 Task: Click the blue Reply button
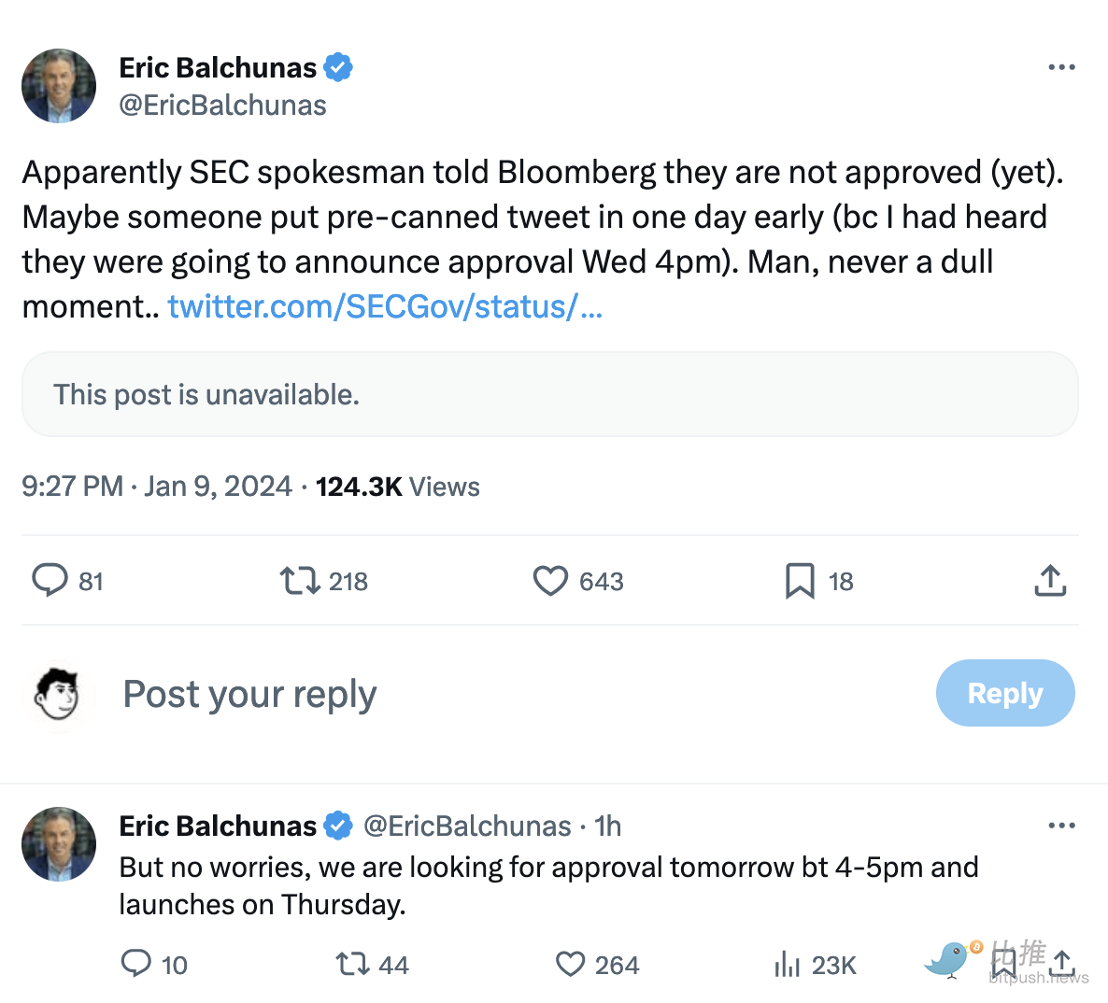pyautogui.click(x=1004, y=693)
